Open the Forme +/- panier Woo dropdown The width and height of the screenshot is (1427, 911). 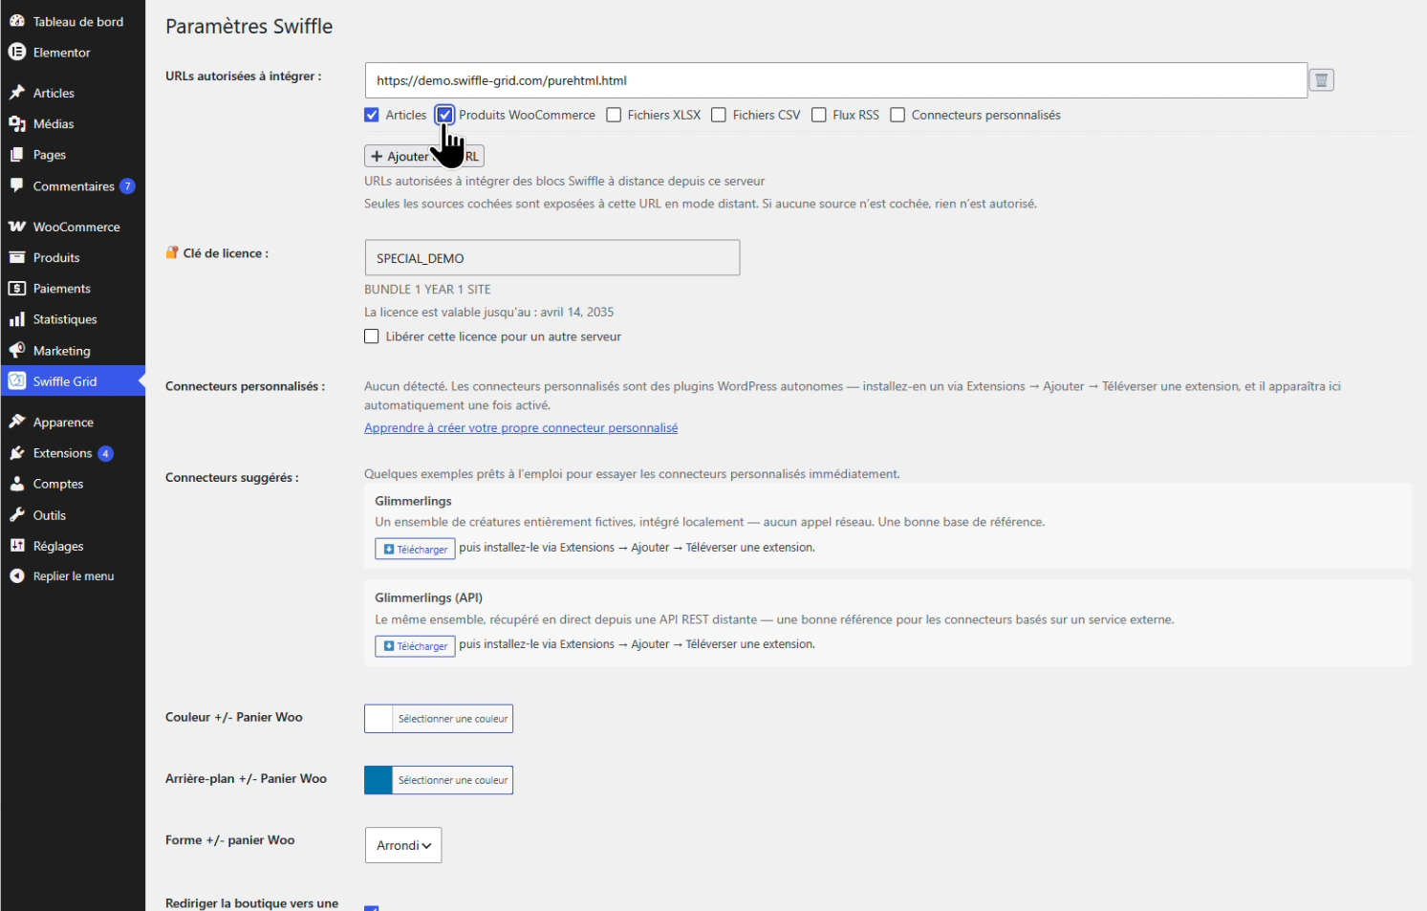pos(403,845)
